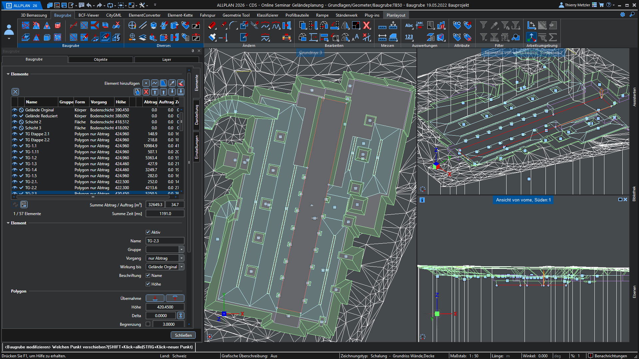
Task: Click the copy element icon in list toolbar
Action: coord(137,92)
